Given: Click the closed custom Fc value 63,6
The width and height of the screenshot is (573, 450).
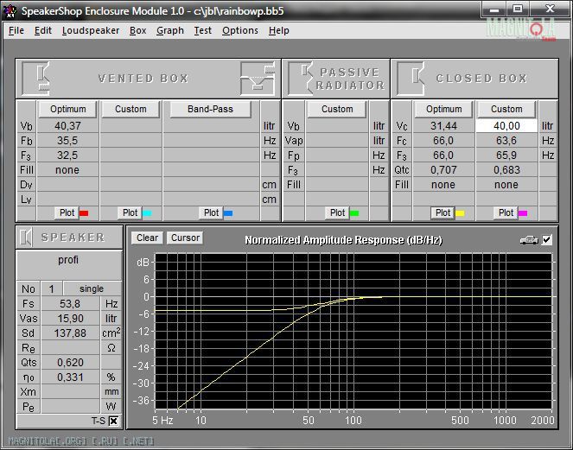Looking at the screenshot, I should [506, 141].
